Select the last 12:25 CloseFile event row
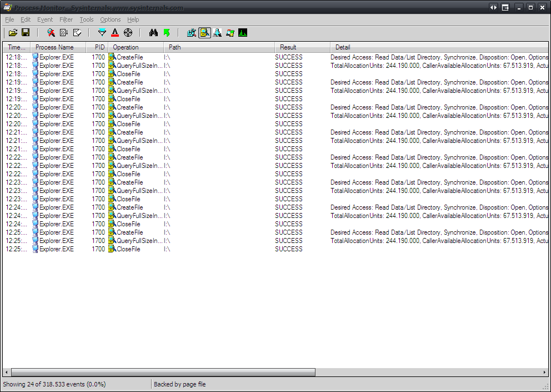The width and height of the screenshot is (551, 392). [275, 249]
